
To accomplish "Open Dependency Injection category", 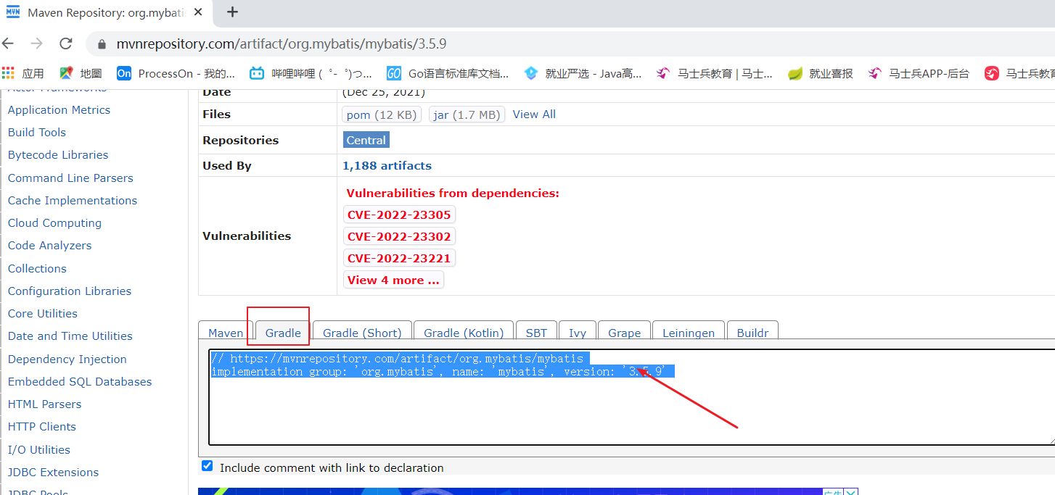I will [x=67, y=359].
